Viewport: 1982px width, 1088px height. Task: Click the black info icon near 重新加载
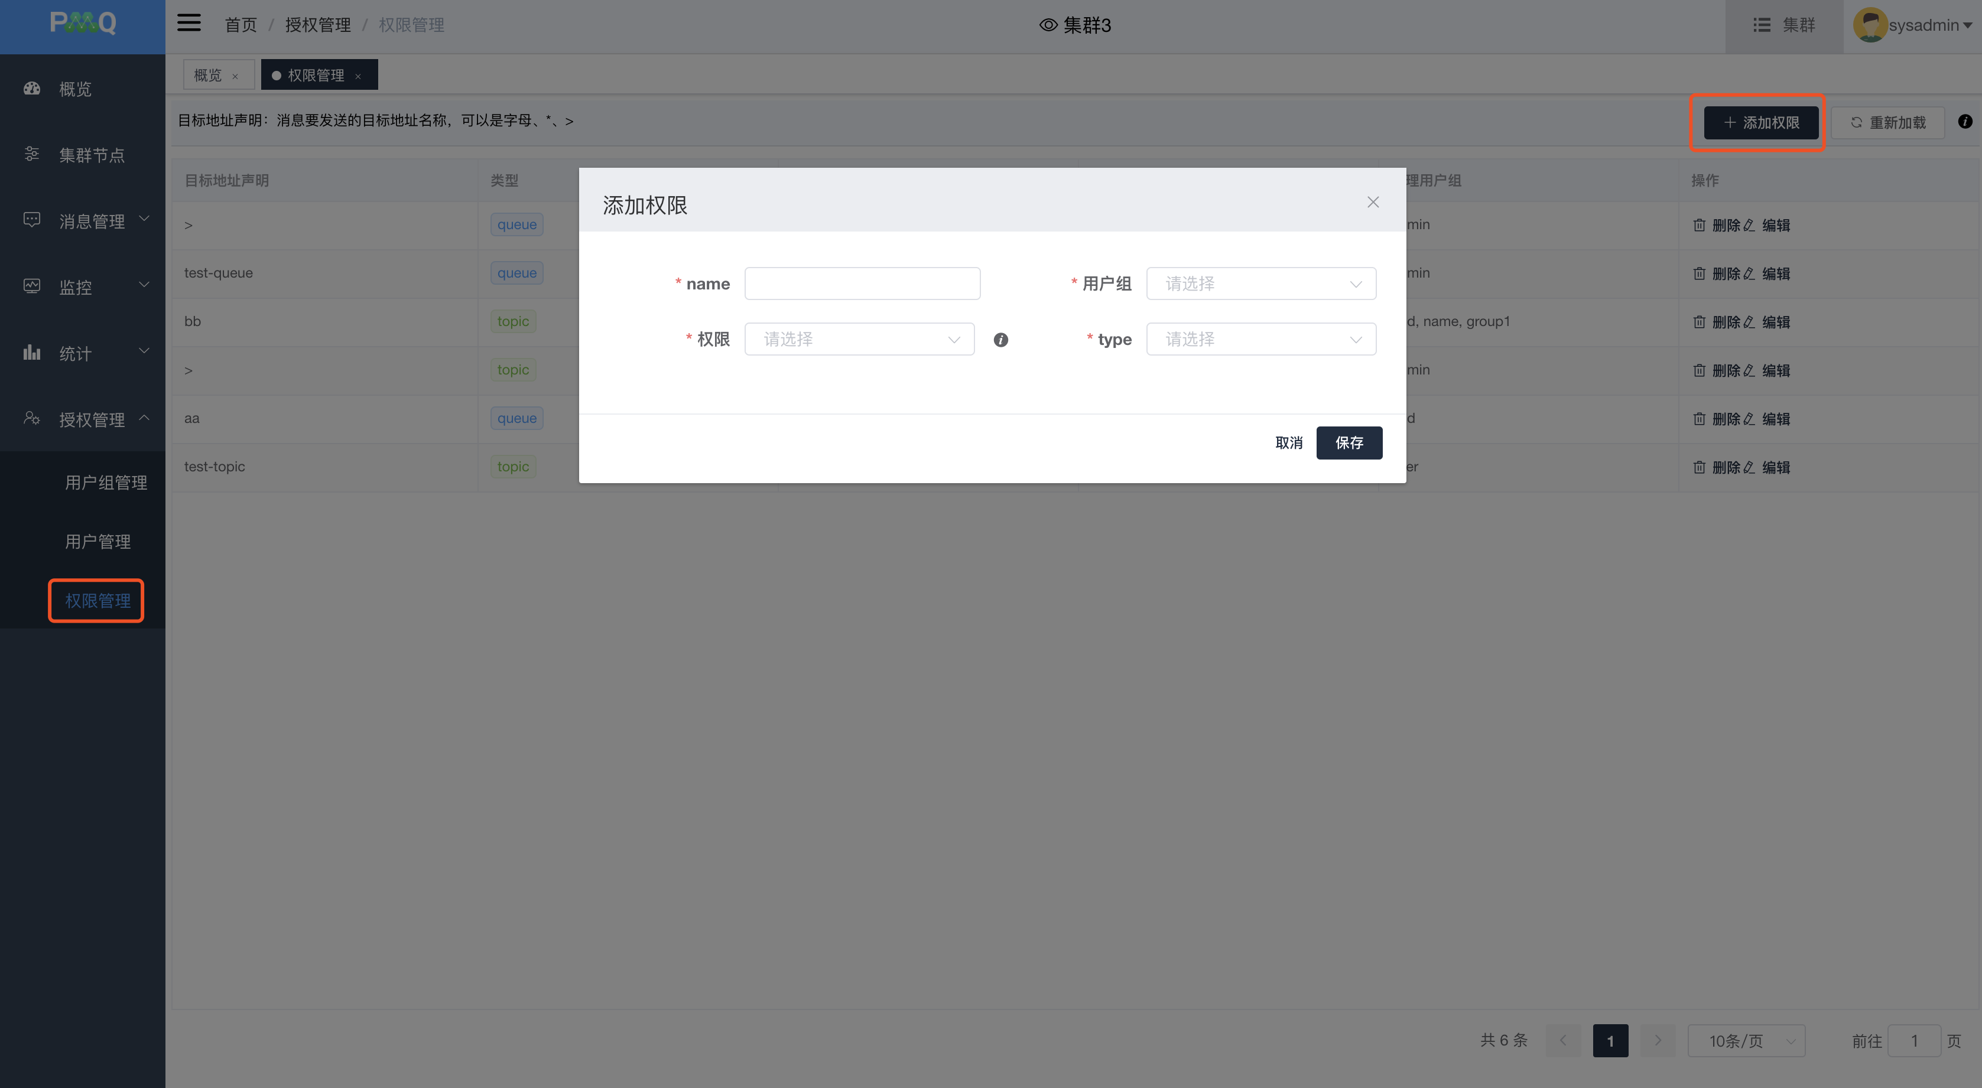[1964, 122]
